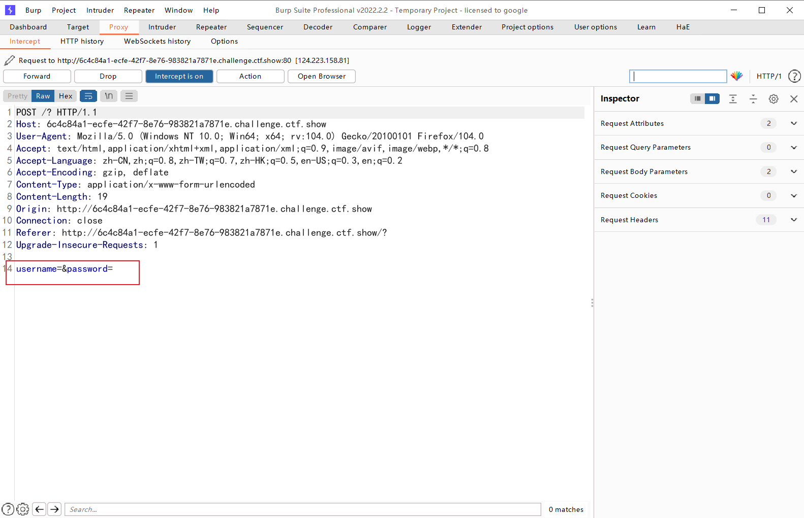Go to next search match arrow
This screenshot has height=518, width=804.
tap(55, 509)
